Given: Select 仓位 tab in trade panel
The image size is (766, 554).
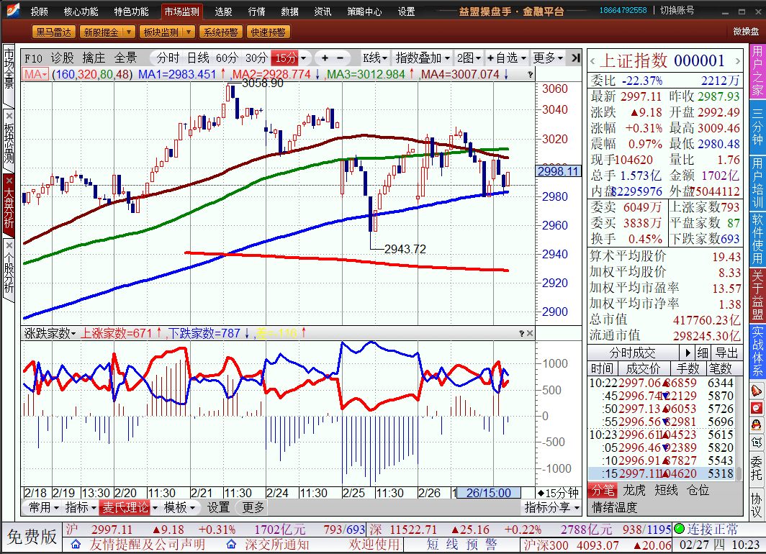Looking at the screenshot, I should coord(698,490).
